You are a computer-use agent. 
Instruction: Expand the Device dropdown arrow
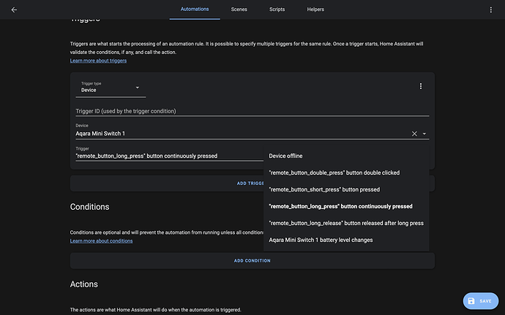424,134
